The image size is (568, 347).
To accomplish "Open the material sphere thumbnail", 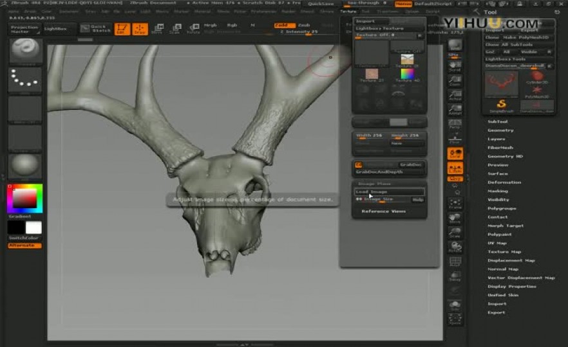I will click(25, 166).
